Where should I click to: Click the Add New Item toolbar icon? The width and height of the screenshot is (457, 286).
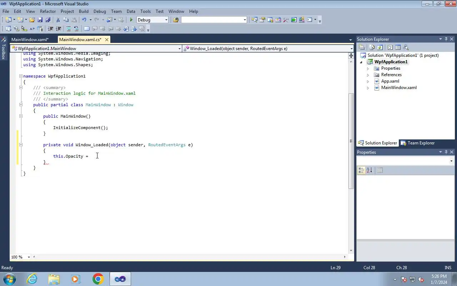point(20,20)
